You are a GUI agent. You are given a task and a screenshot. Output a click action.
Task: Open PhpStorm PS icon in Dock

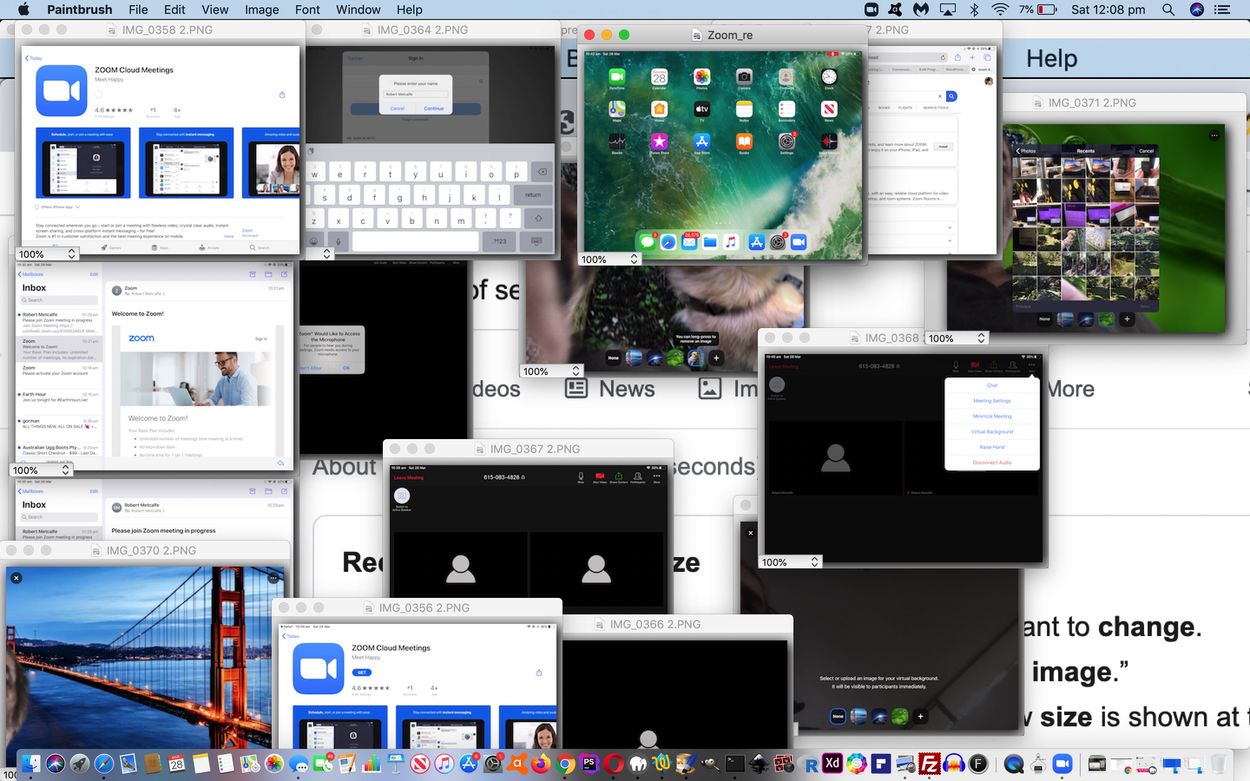pyautogui.click(x=589, y=764)
